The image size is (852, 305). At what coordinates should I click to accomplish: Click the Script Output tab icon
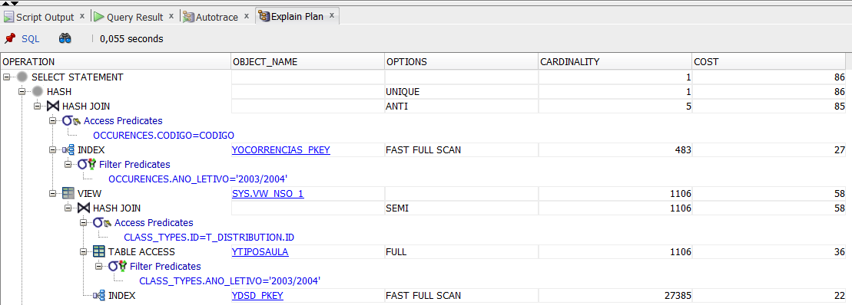[x=9, y=17]
